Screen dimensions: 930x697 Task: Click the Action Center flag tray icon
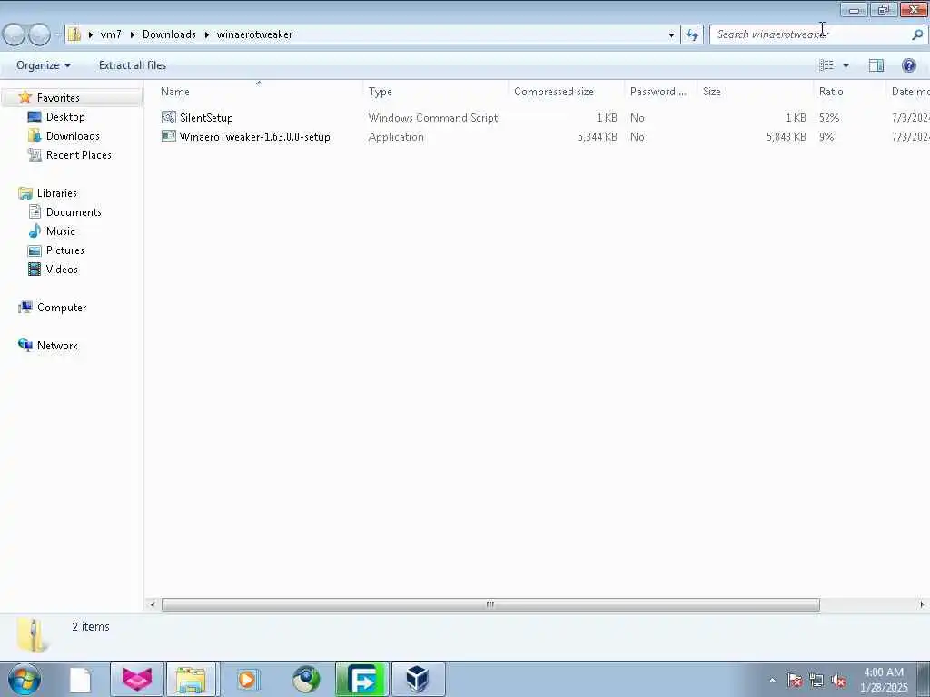click(795, 680)
